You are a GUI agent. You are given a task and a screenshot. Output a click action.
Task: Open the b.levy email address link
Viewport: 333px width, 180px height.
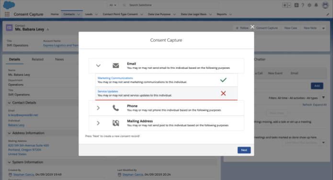23,115
